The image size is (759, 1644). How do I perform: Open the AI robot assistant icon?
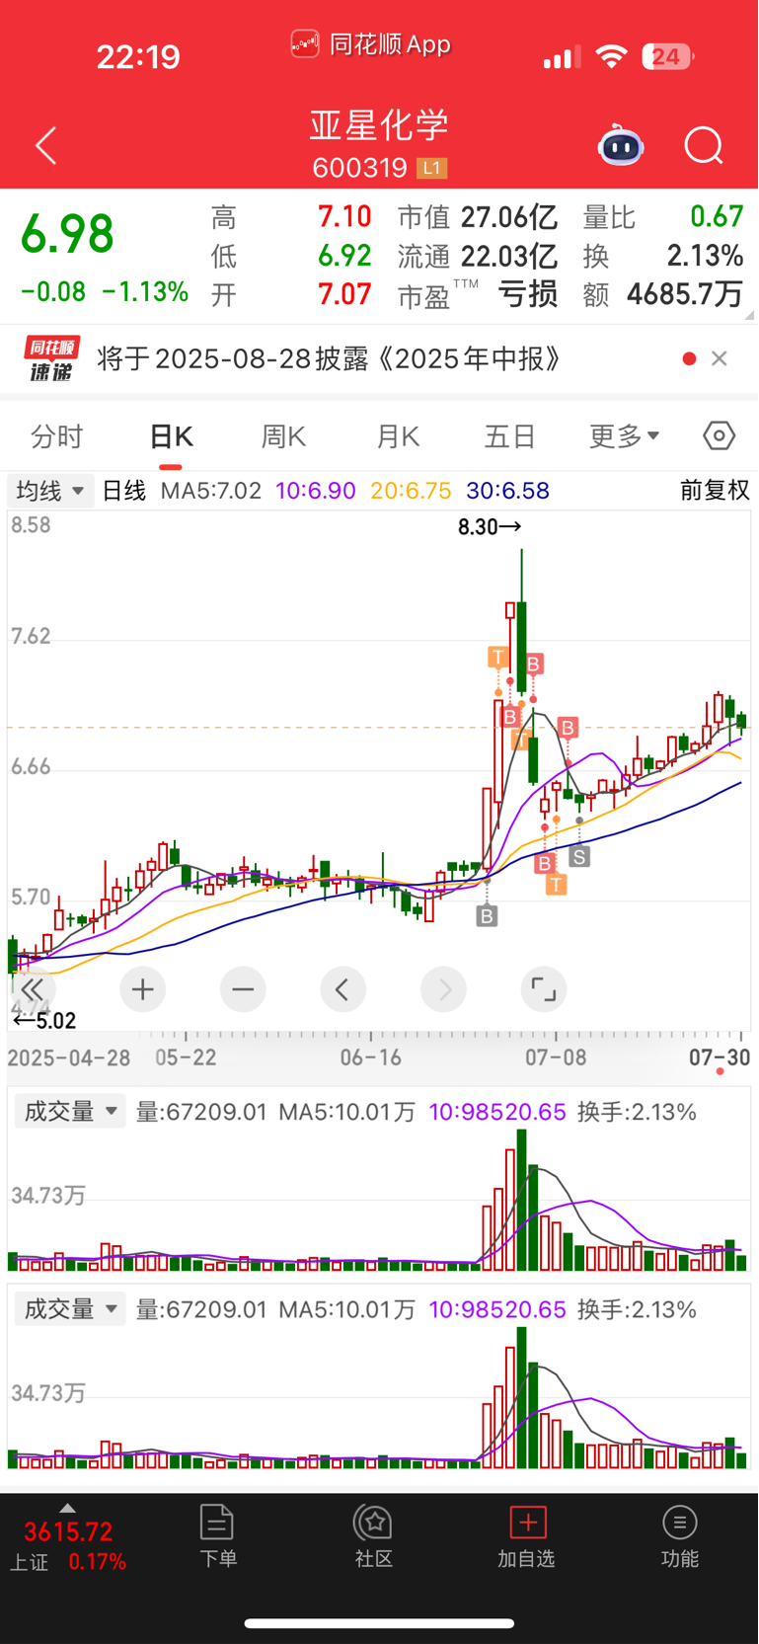coord(621,146)
